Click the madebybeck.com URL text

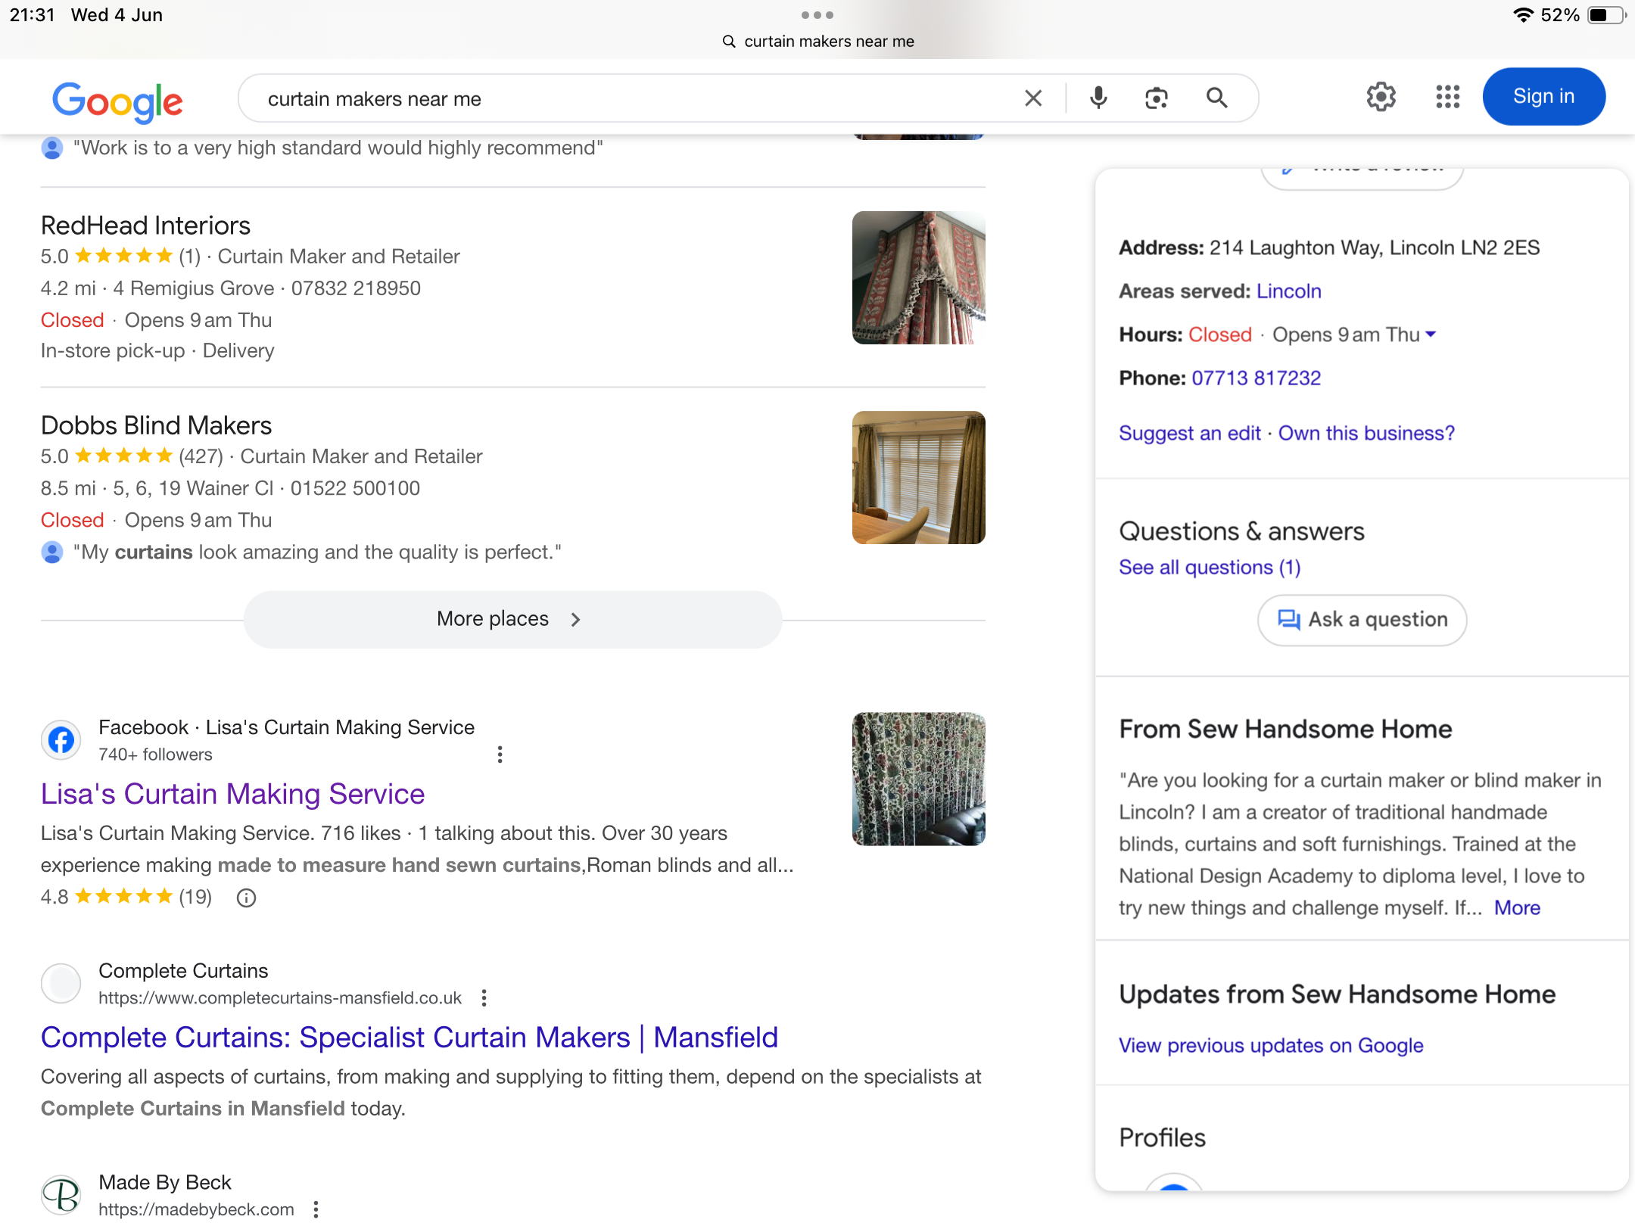click(x=197, y=1210)
